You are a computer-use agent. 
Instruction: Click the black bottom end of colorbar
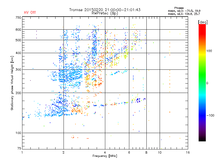coord(202,139)
